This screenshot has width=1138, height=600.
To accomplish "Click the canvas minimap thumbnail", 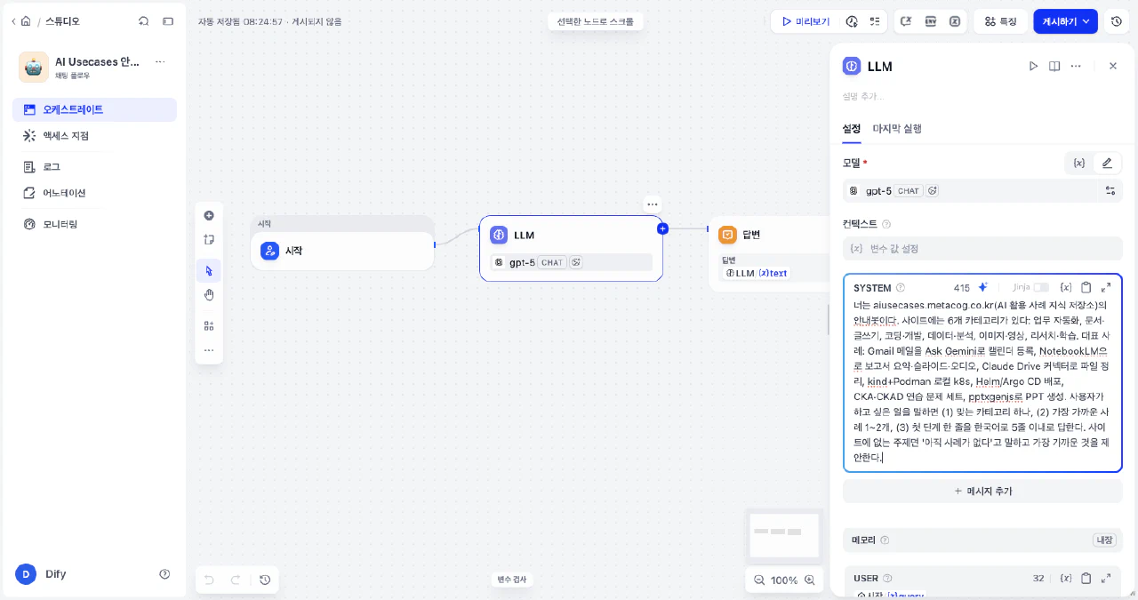I will [784, 535].
